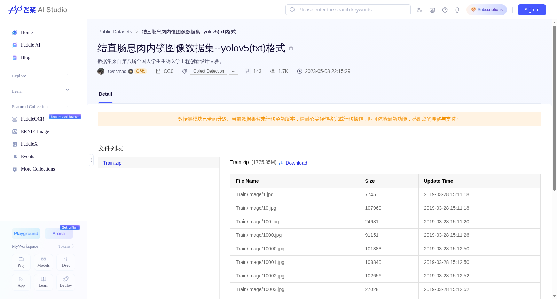Collapse the left sidebar with arrow handle
Image resolution: width=557 pixels, height=299 pixels.
point(91,160)
